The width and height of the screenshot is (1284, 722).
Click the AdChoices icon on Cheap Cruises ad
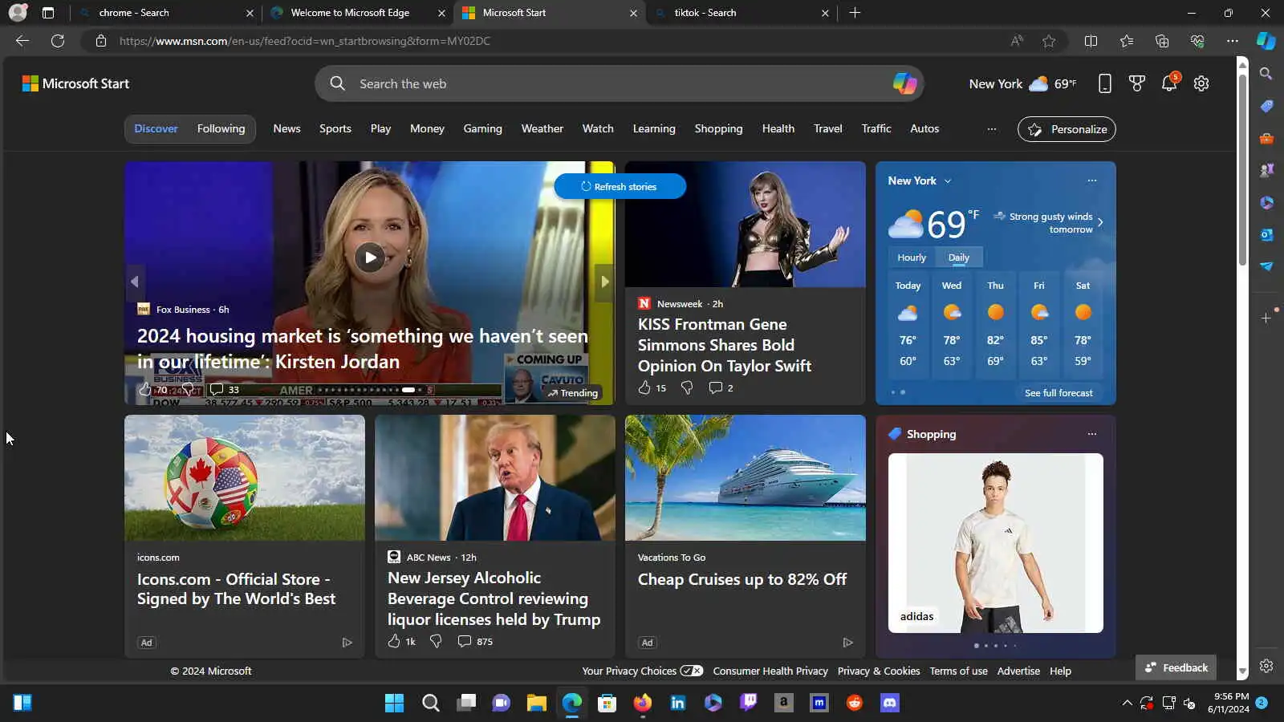coord(847,643)
